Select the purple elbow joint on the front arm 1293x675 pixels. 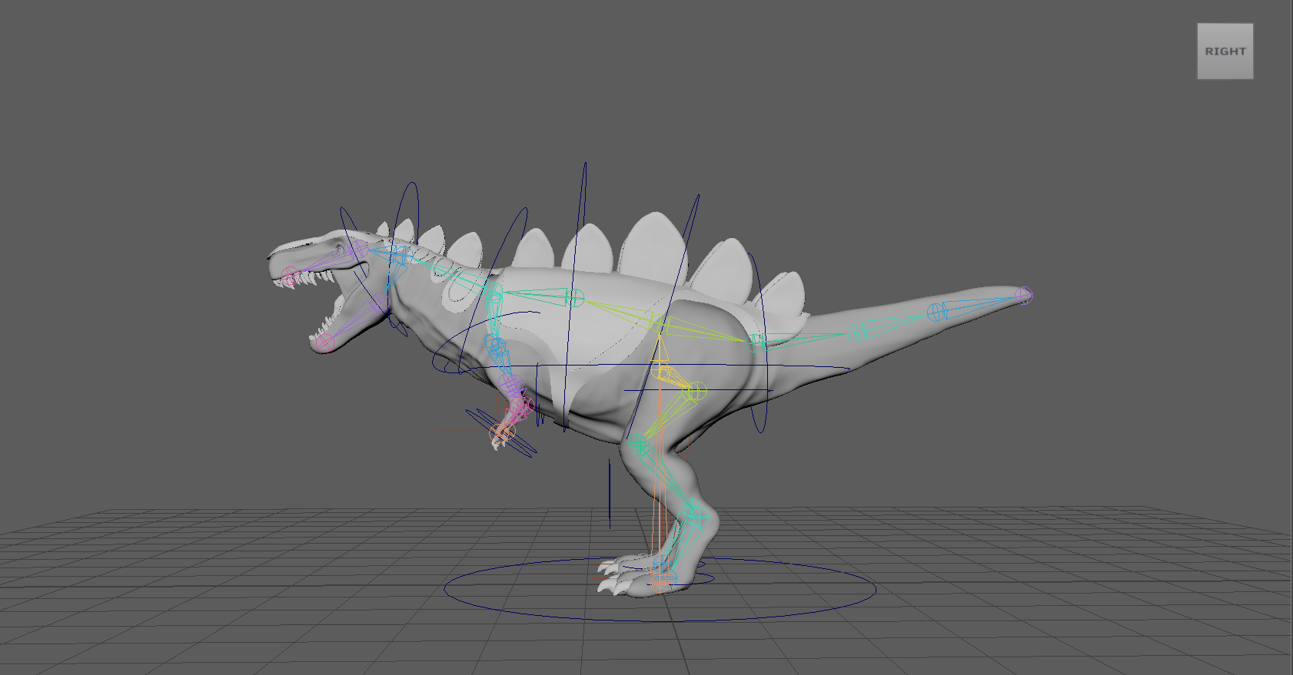point(511,384)
